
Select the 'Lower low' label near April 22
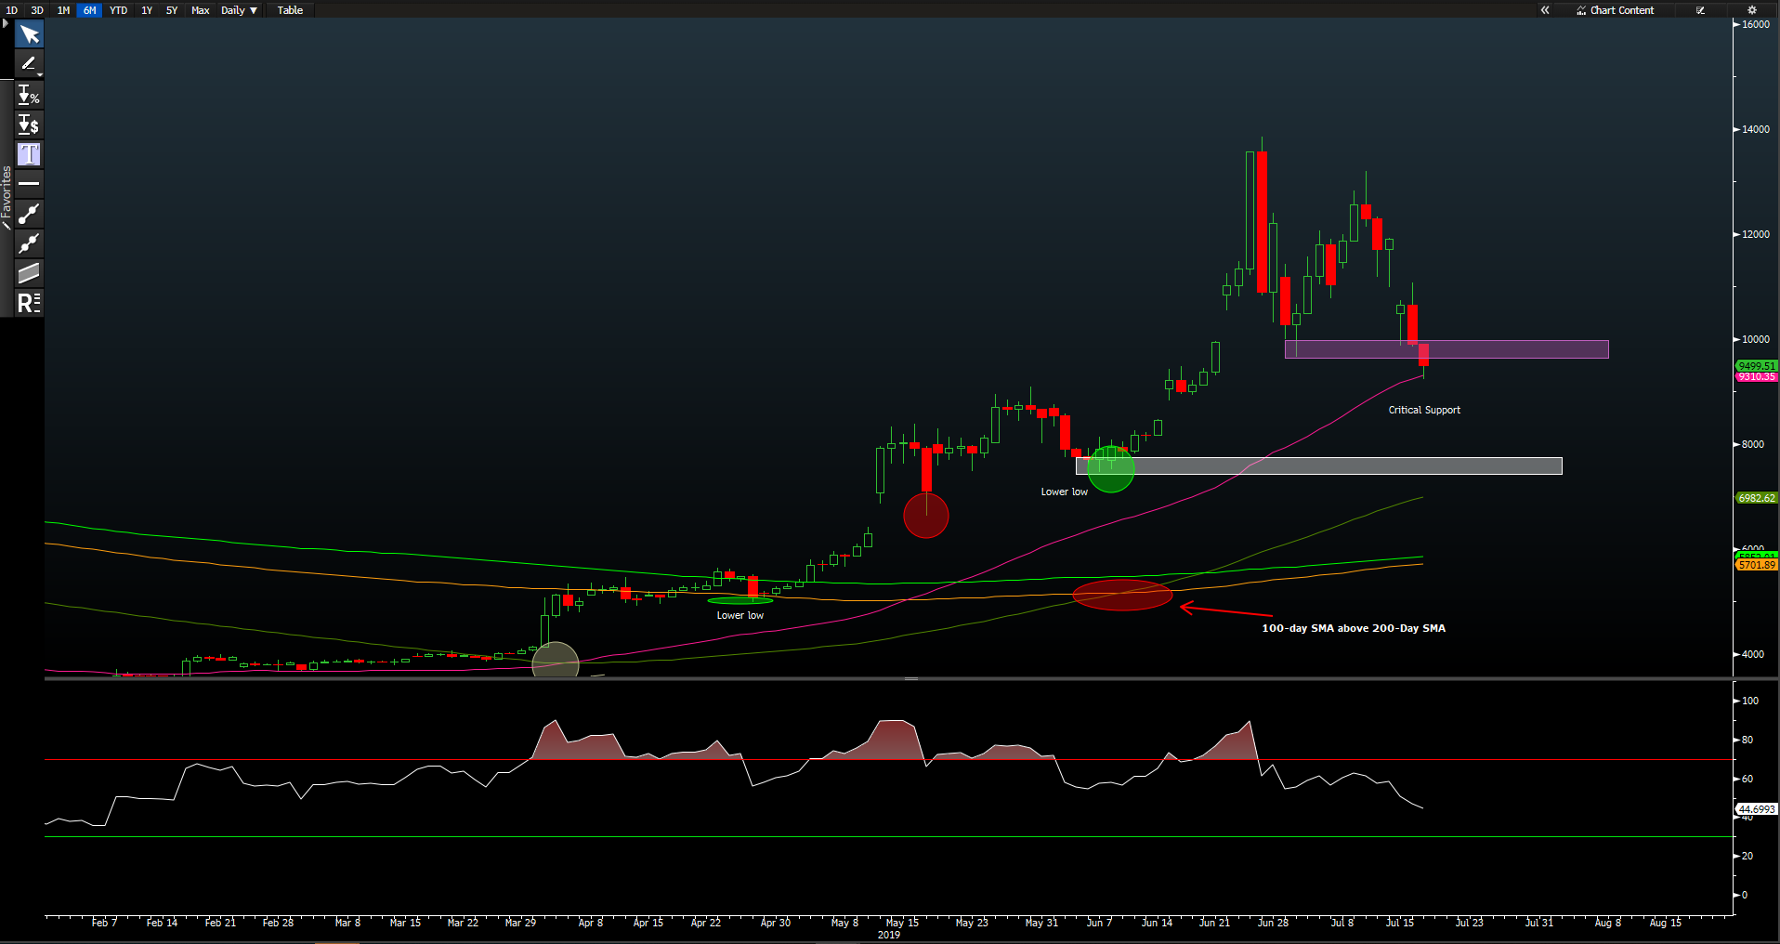[740, 615]
